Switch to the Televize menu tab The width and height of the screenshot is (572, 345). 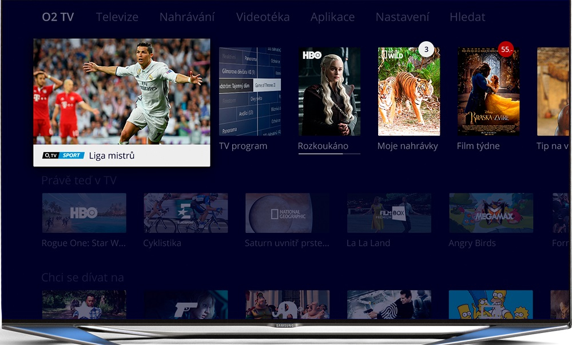click(x=117, y=17)
